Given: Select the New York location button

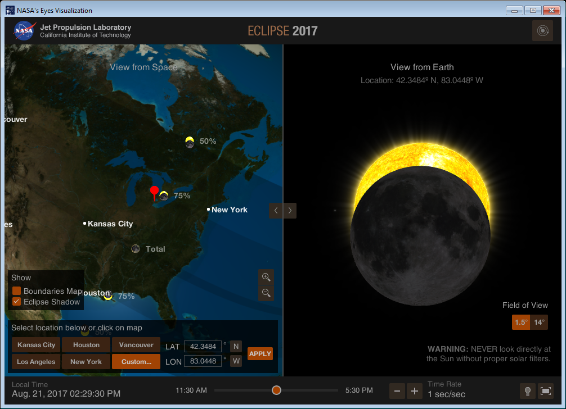Looking at the screenshot, I should [x=86, y=362].
